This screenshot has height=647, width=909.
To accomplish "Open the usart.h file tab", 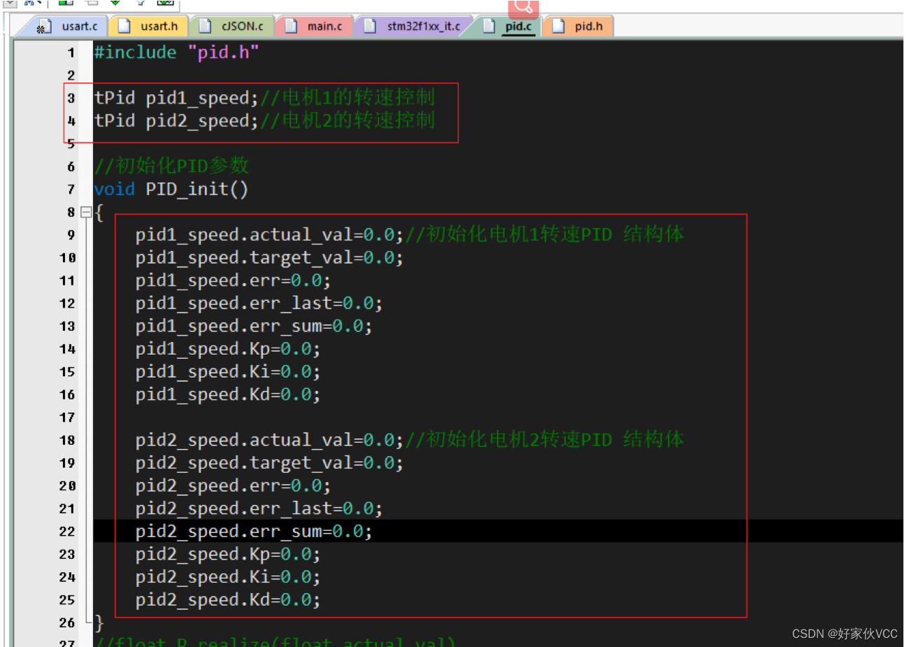I will [149, 27].
